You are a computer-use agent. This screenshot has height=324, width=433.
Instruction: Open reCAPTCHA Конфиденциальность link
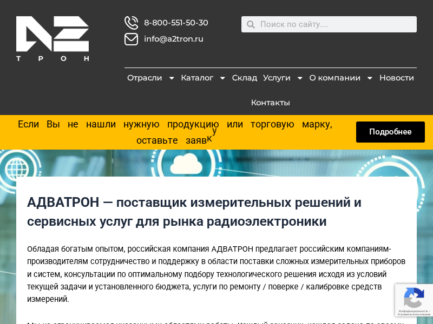pyautogui.click(x=412, y=311)
